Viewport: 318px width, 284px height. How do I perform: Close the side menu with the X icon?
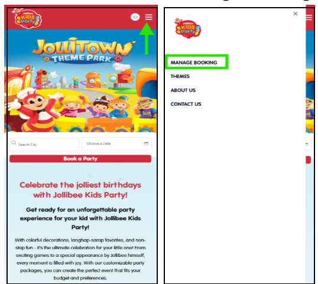tap(296, 14)
